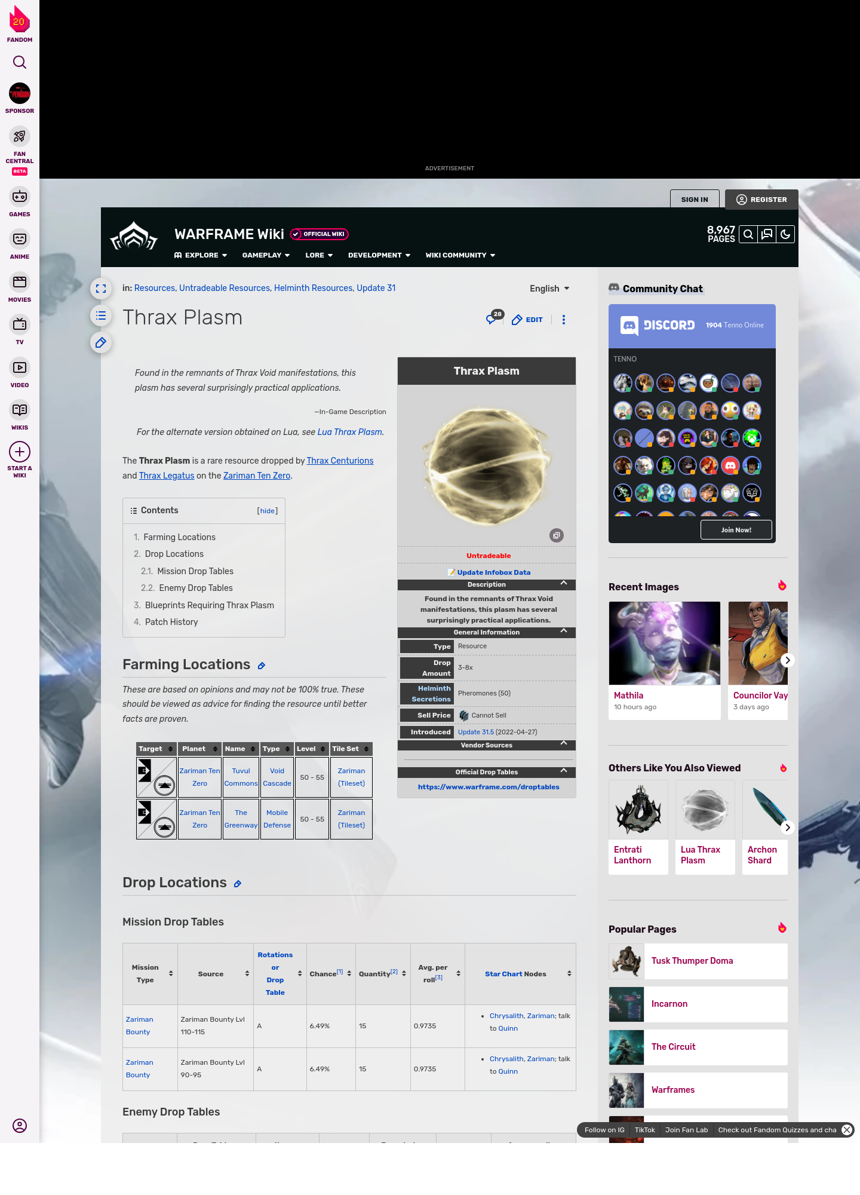Click the Warframe lotus wiki logo
860x1195 pixels.
click(x=134, y=237)
